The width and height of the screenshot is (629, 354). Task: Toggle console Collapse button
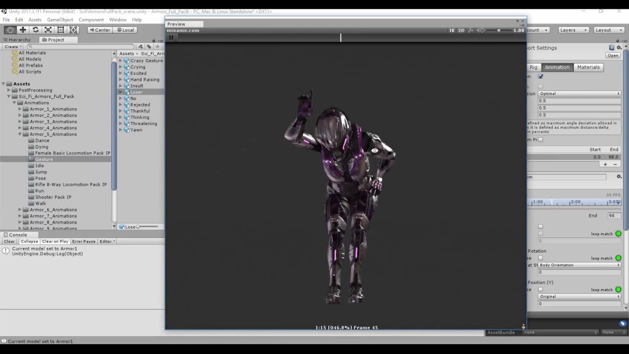[x=29, y=241]
